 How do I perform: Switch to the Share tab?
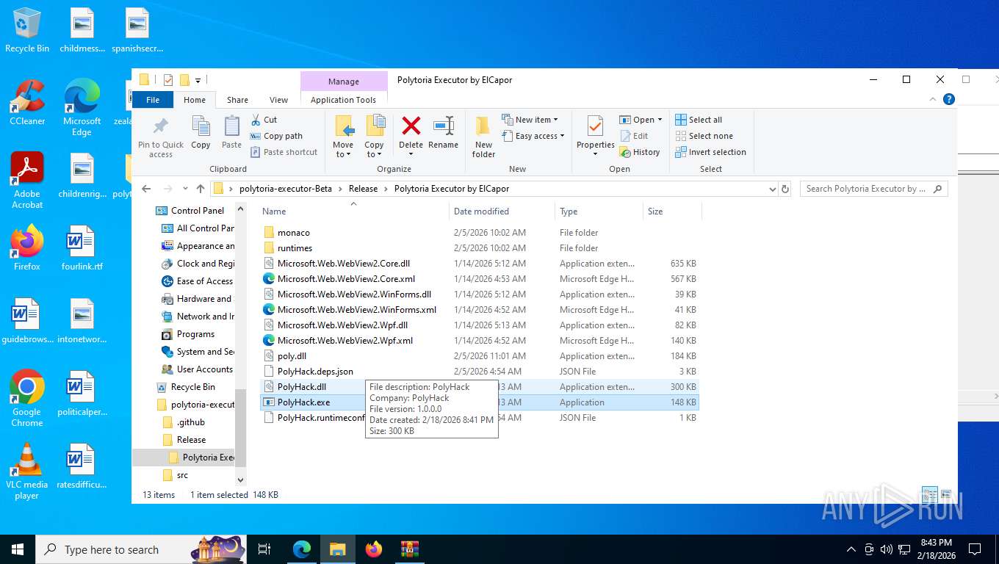(x=237, y=100)
